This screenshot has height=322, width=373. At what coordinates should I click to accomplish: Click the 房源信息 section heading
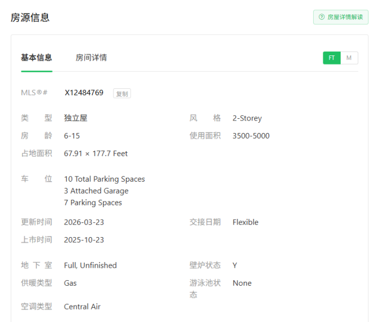[30, 18]
